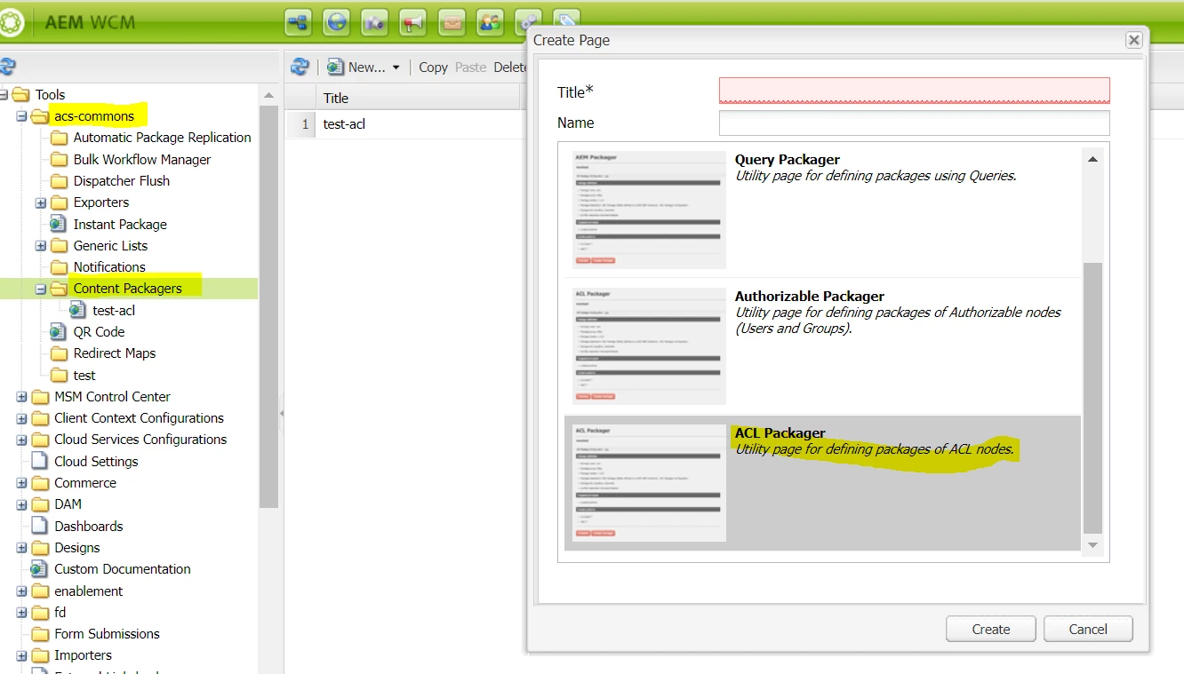The height and width of the screenshot is (674, 1184).
Task: Choose the Query Packager template
Action: [x=822, y=210]
